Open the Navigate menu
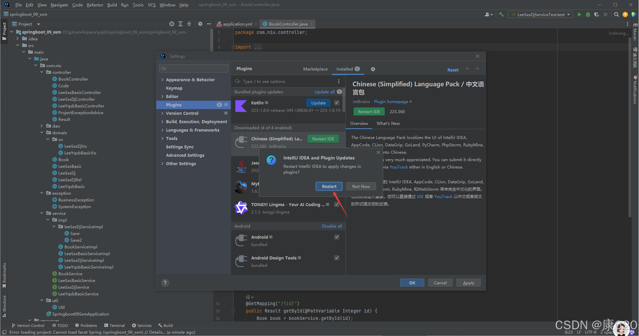 tap(59, 5)
